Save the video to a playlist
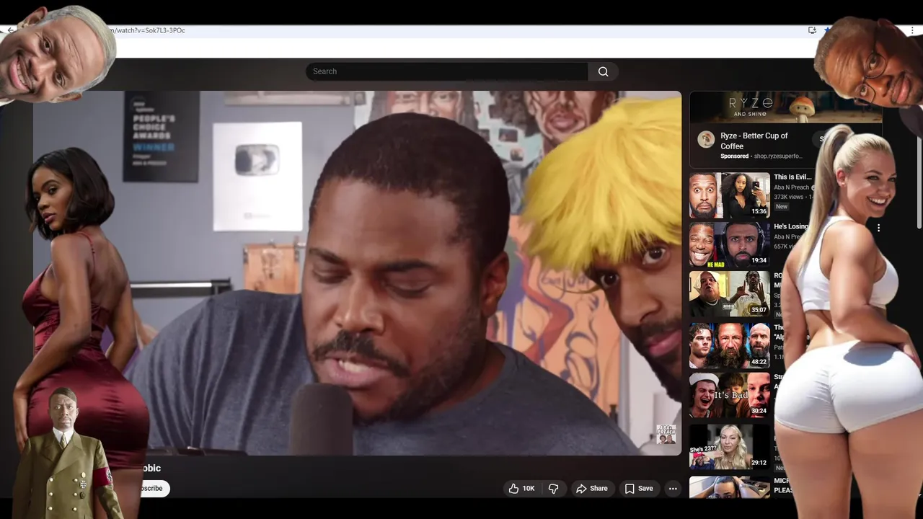The image size is (923, 519). (x=639, y=489)
